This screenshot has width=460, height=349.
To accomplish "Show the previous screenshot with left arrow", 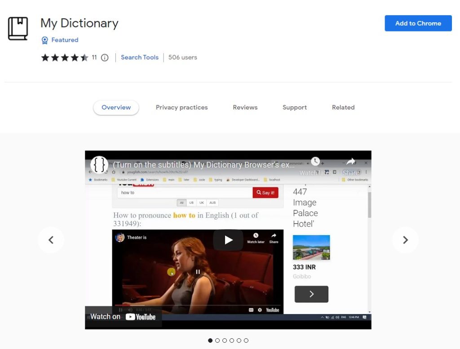I will point(51,240).
